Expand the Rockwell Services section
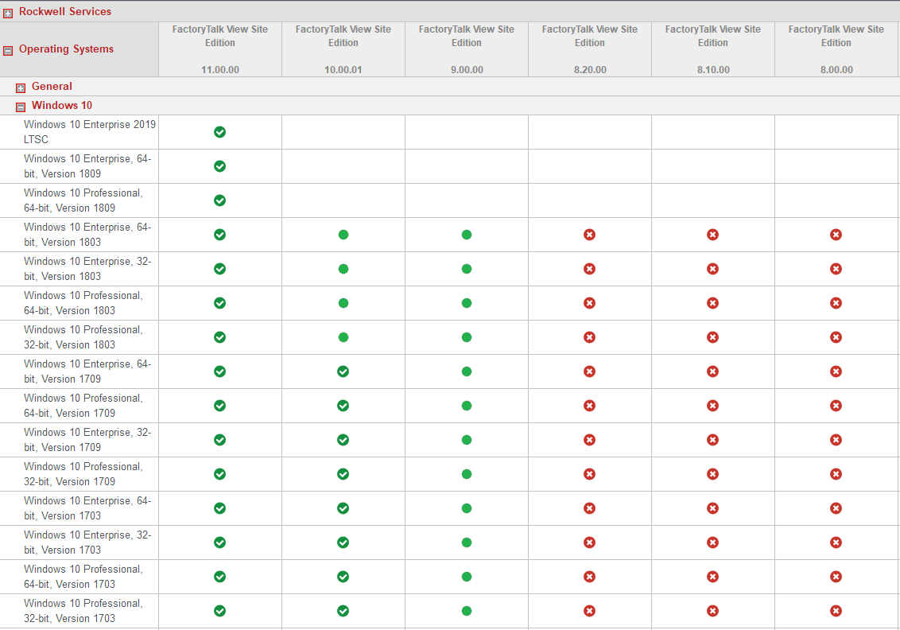 click(8, 14)
